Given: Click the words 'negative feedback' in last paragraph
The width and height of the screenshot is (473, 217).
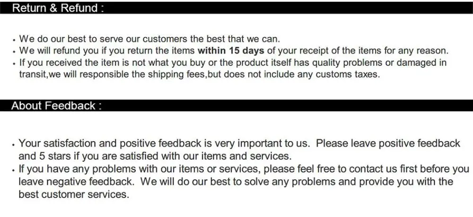Looking at the screenshot, I should (x=87, y=182).
